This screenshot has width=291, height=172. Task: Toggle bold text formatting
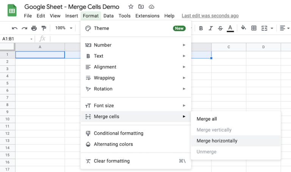click(201, 28)
